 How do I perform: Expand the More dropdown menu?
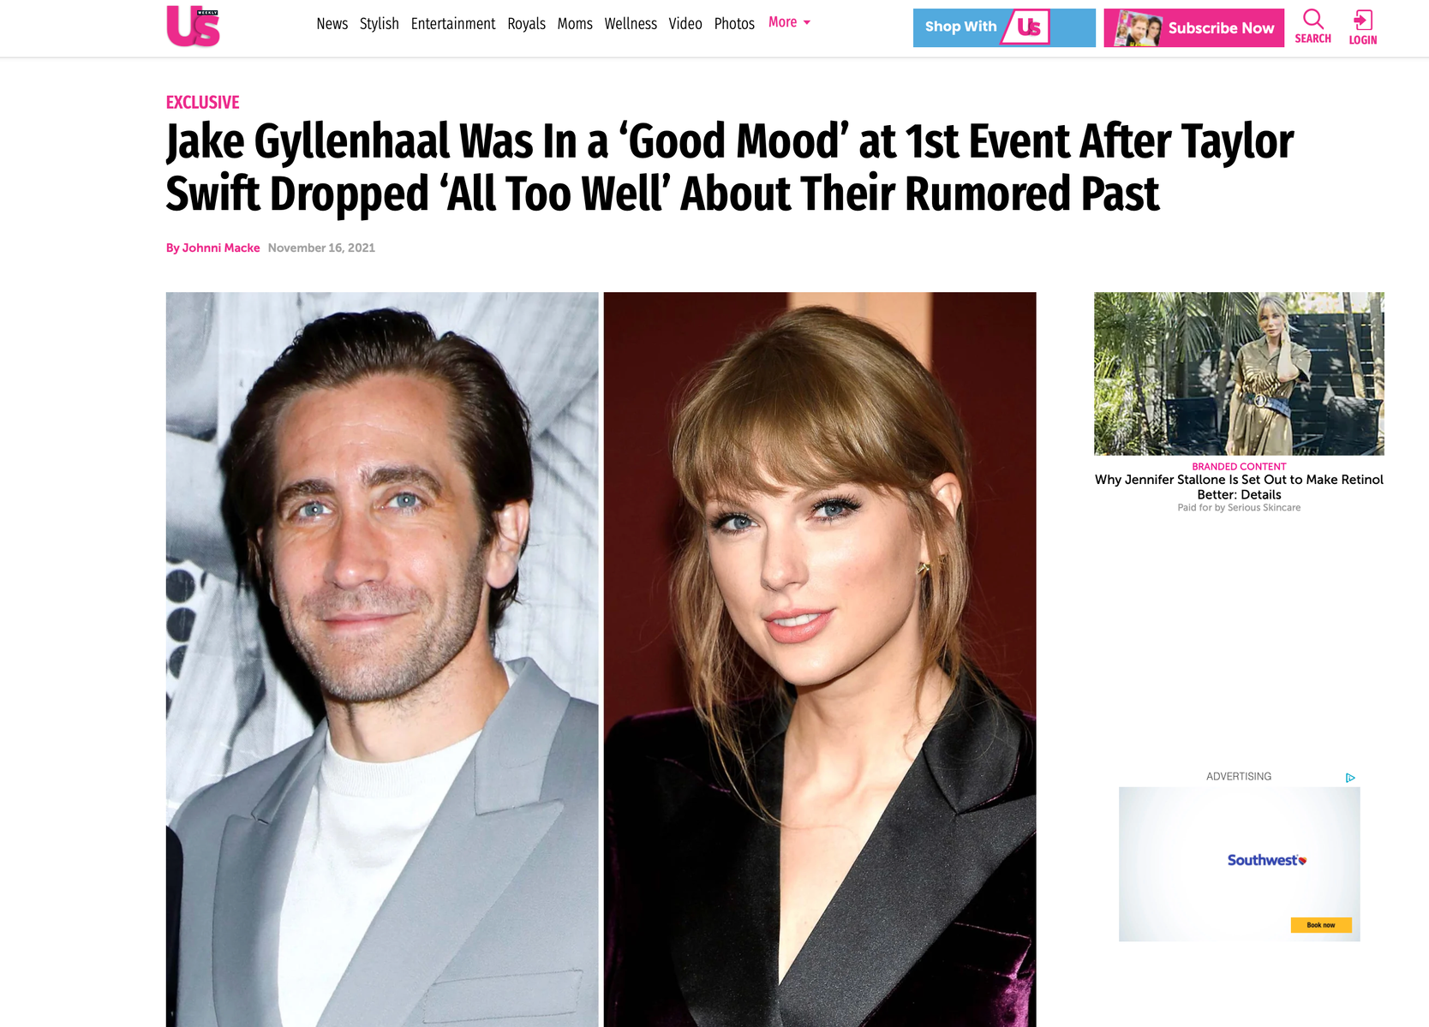click(789, 22)
